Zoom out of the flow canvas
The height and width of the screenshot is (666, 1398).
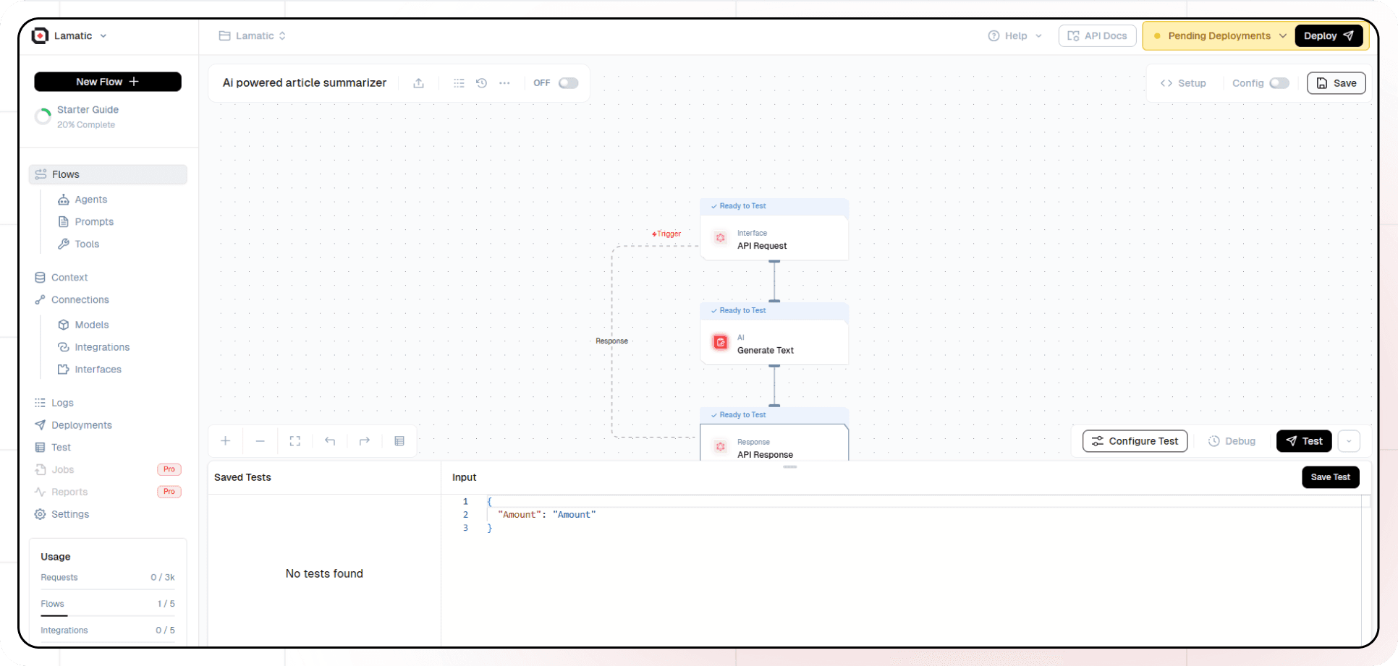click(260, 440)
